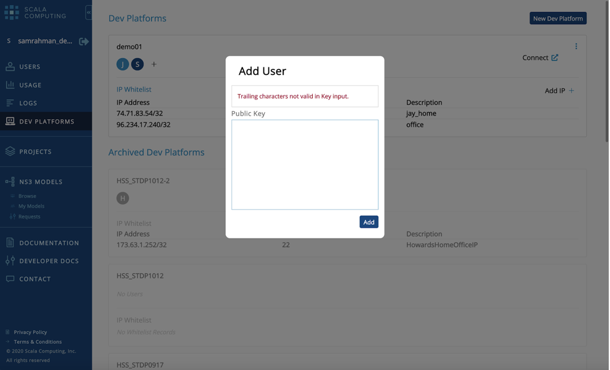This screenshot has width=610, height=370.
Task: Collapse the sidebar with the chevron button
Action: point(89,12)
